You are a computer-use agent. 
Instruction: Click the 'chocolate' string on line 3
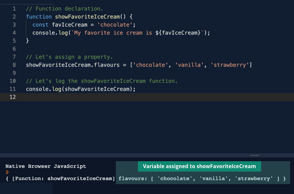click(115, 25)
